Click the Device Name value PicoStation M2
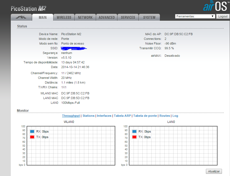 click(x=71, y=34)
